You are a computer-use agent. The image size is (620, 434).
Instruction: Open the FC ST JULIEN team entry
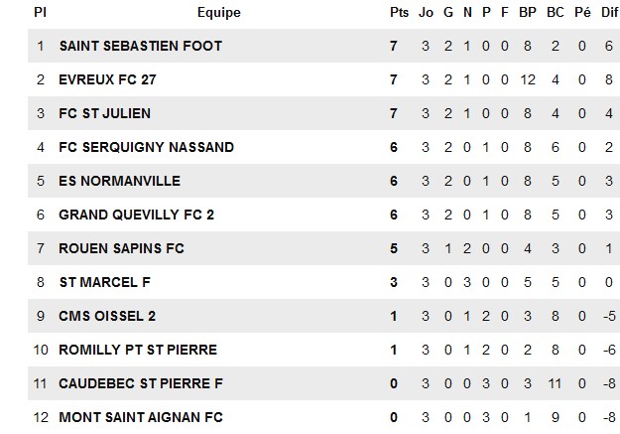105,113
